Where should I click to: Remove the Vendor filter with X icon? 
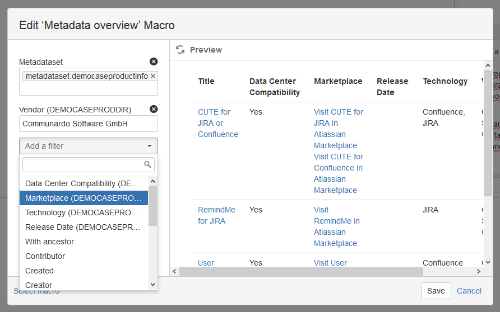154,109
